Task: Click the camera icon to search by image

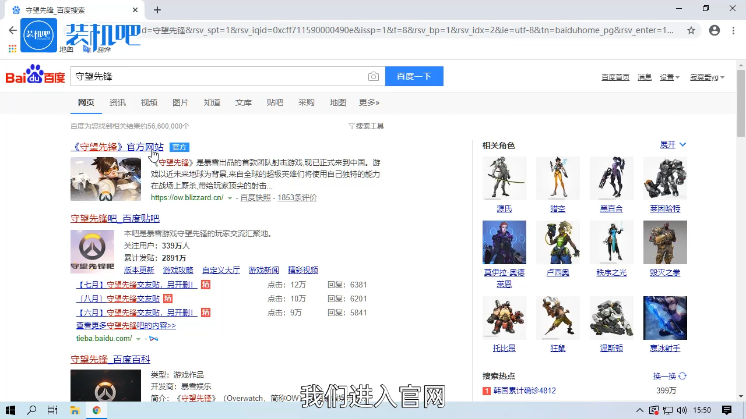Action: [x=374, y=76]
